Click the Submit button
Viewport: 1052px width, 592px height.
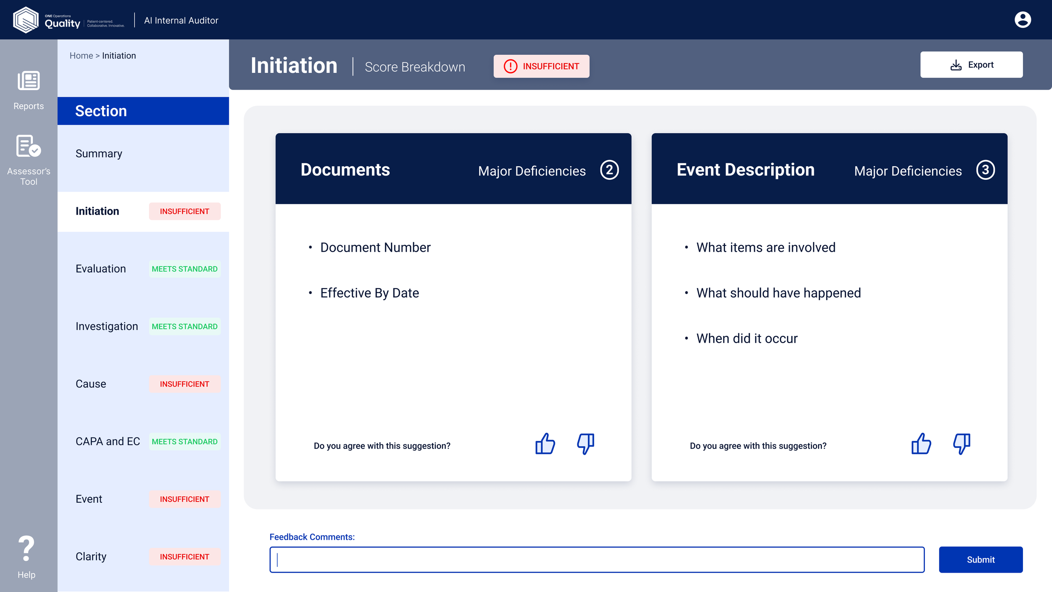(981, 560)
